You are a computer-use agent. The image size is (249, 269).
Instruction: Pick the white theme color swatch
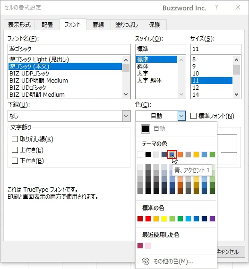click(140, 155)
